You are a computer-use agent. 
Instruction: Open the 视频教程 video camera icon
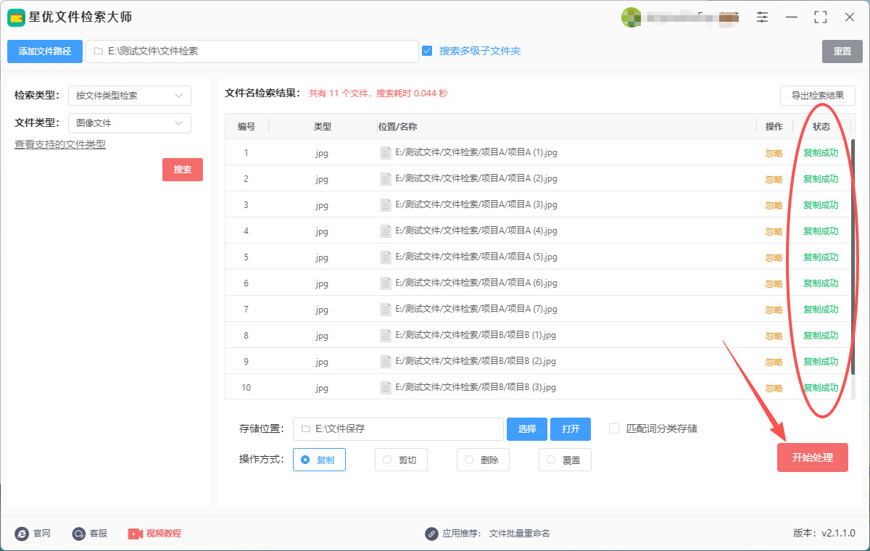click(x=135, y=534)
